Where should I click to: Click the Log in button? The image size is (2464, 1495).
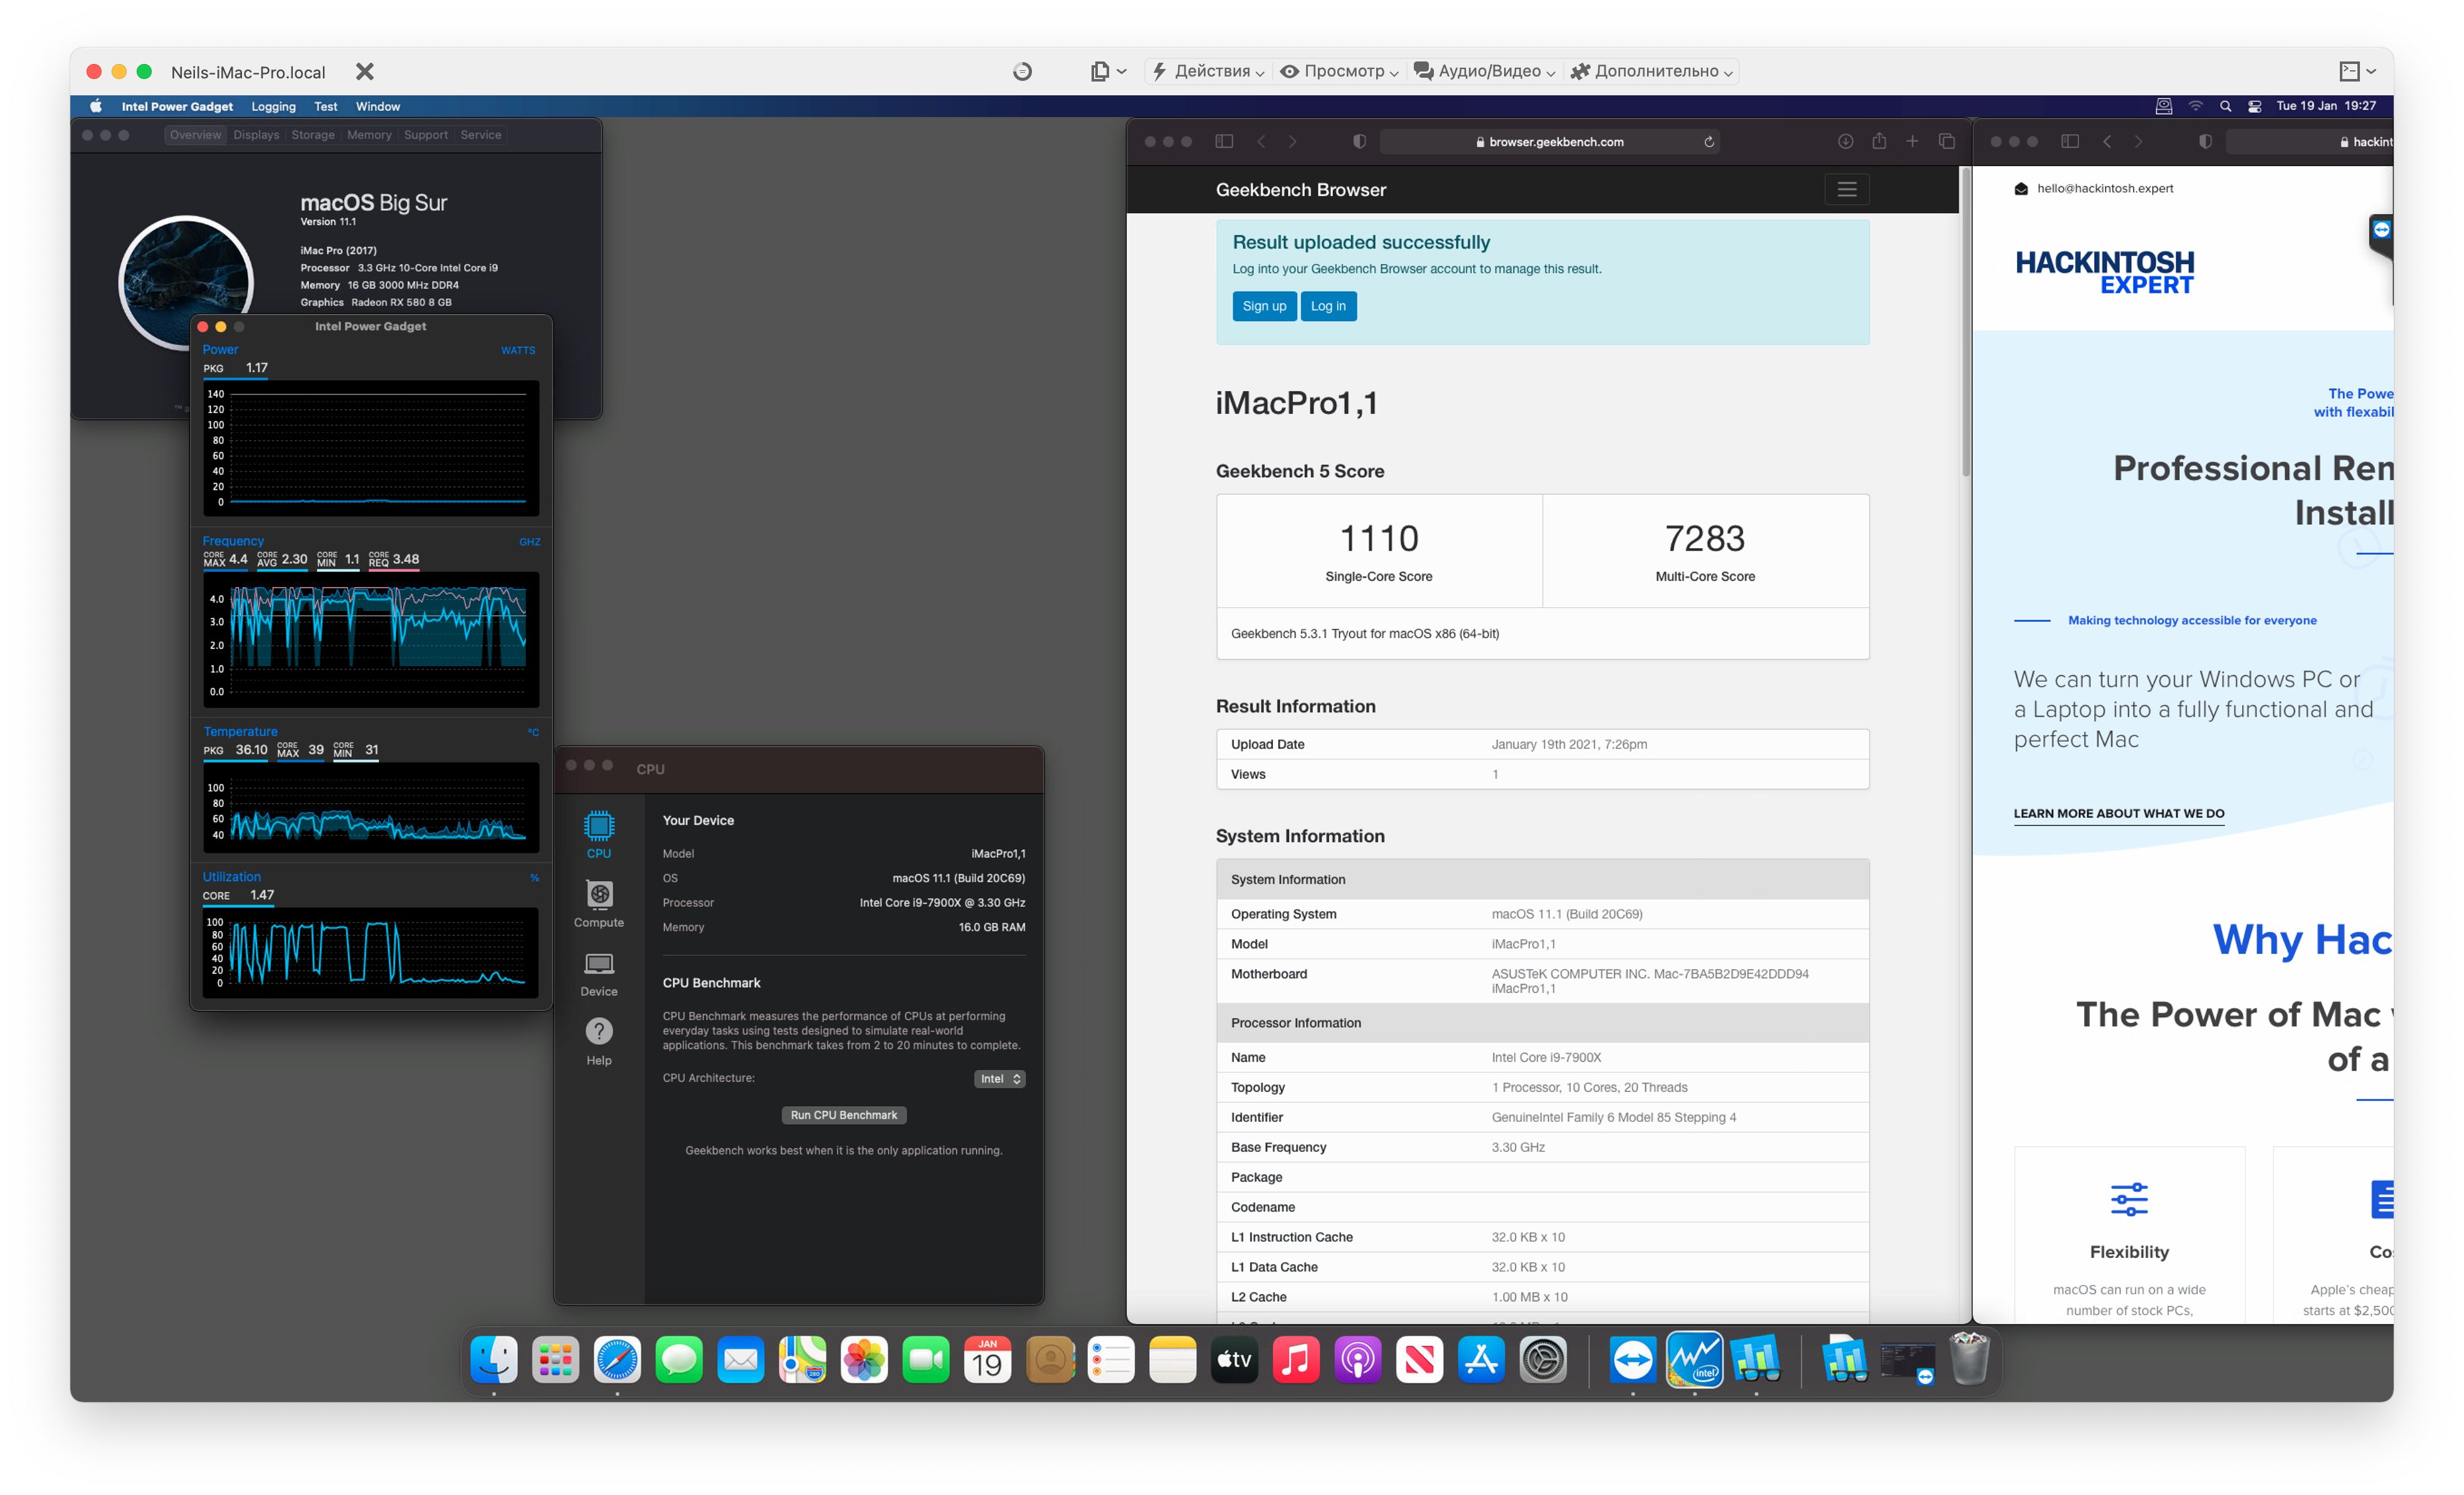pyautogui.click(x=1328, y=306)
